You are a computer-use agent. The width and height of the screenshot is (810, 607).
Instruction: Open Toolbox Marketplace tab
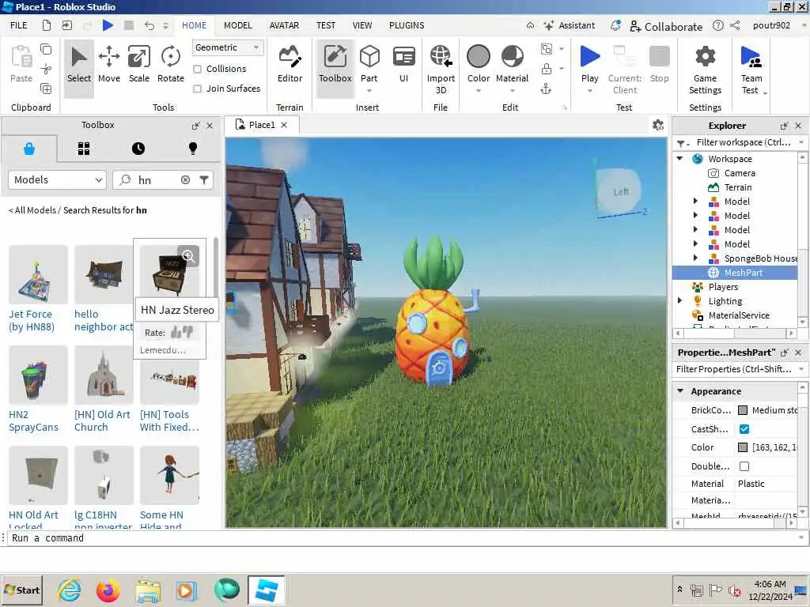click(29, 149)
